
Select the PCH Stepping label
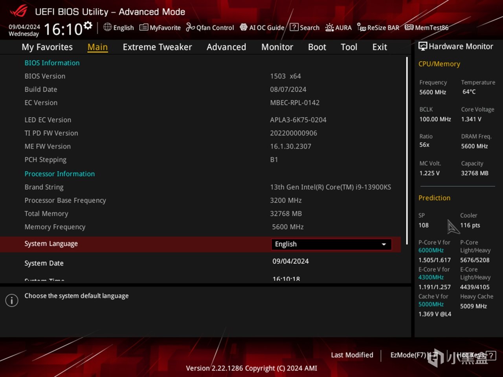(x=45, y=160)
